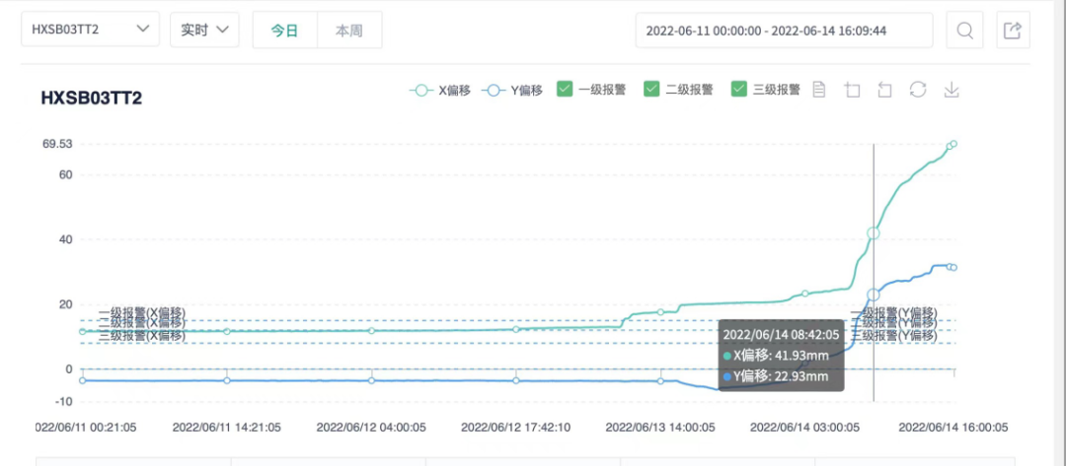Click the chart title HXSB03TT2
Image resolution: width=1066 pixels, height=466 pixels.
(92, 99)
